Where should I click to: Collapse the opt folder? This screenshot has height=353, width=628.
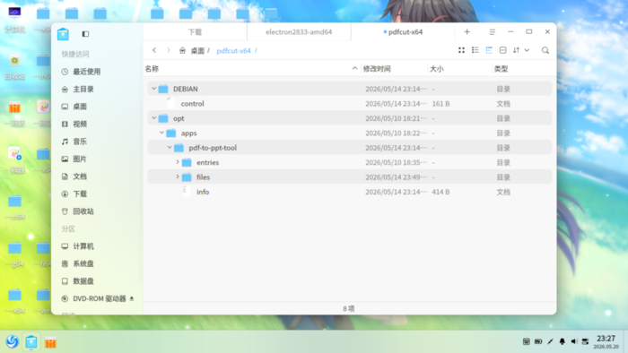pyautogui.click(x=153, y=118)
